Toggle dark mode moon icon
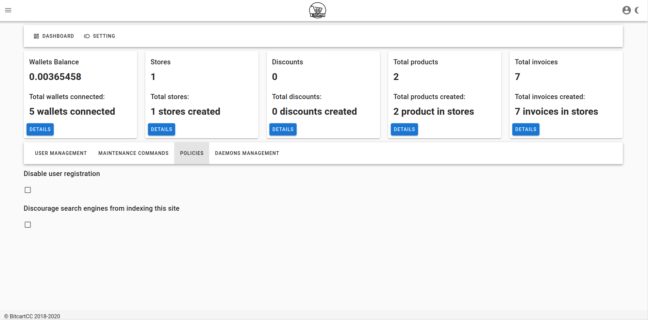 pyautogui.click(x=637, y=10)
